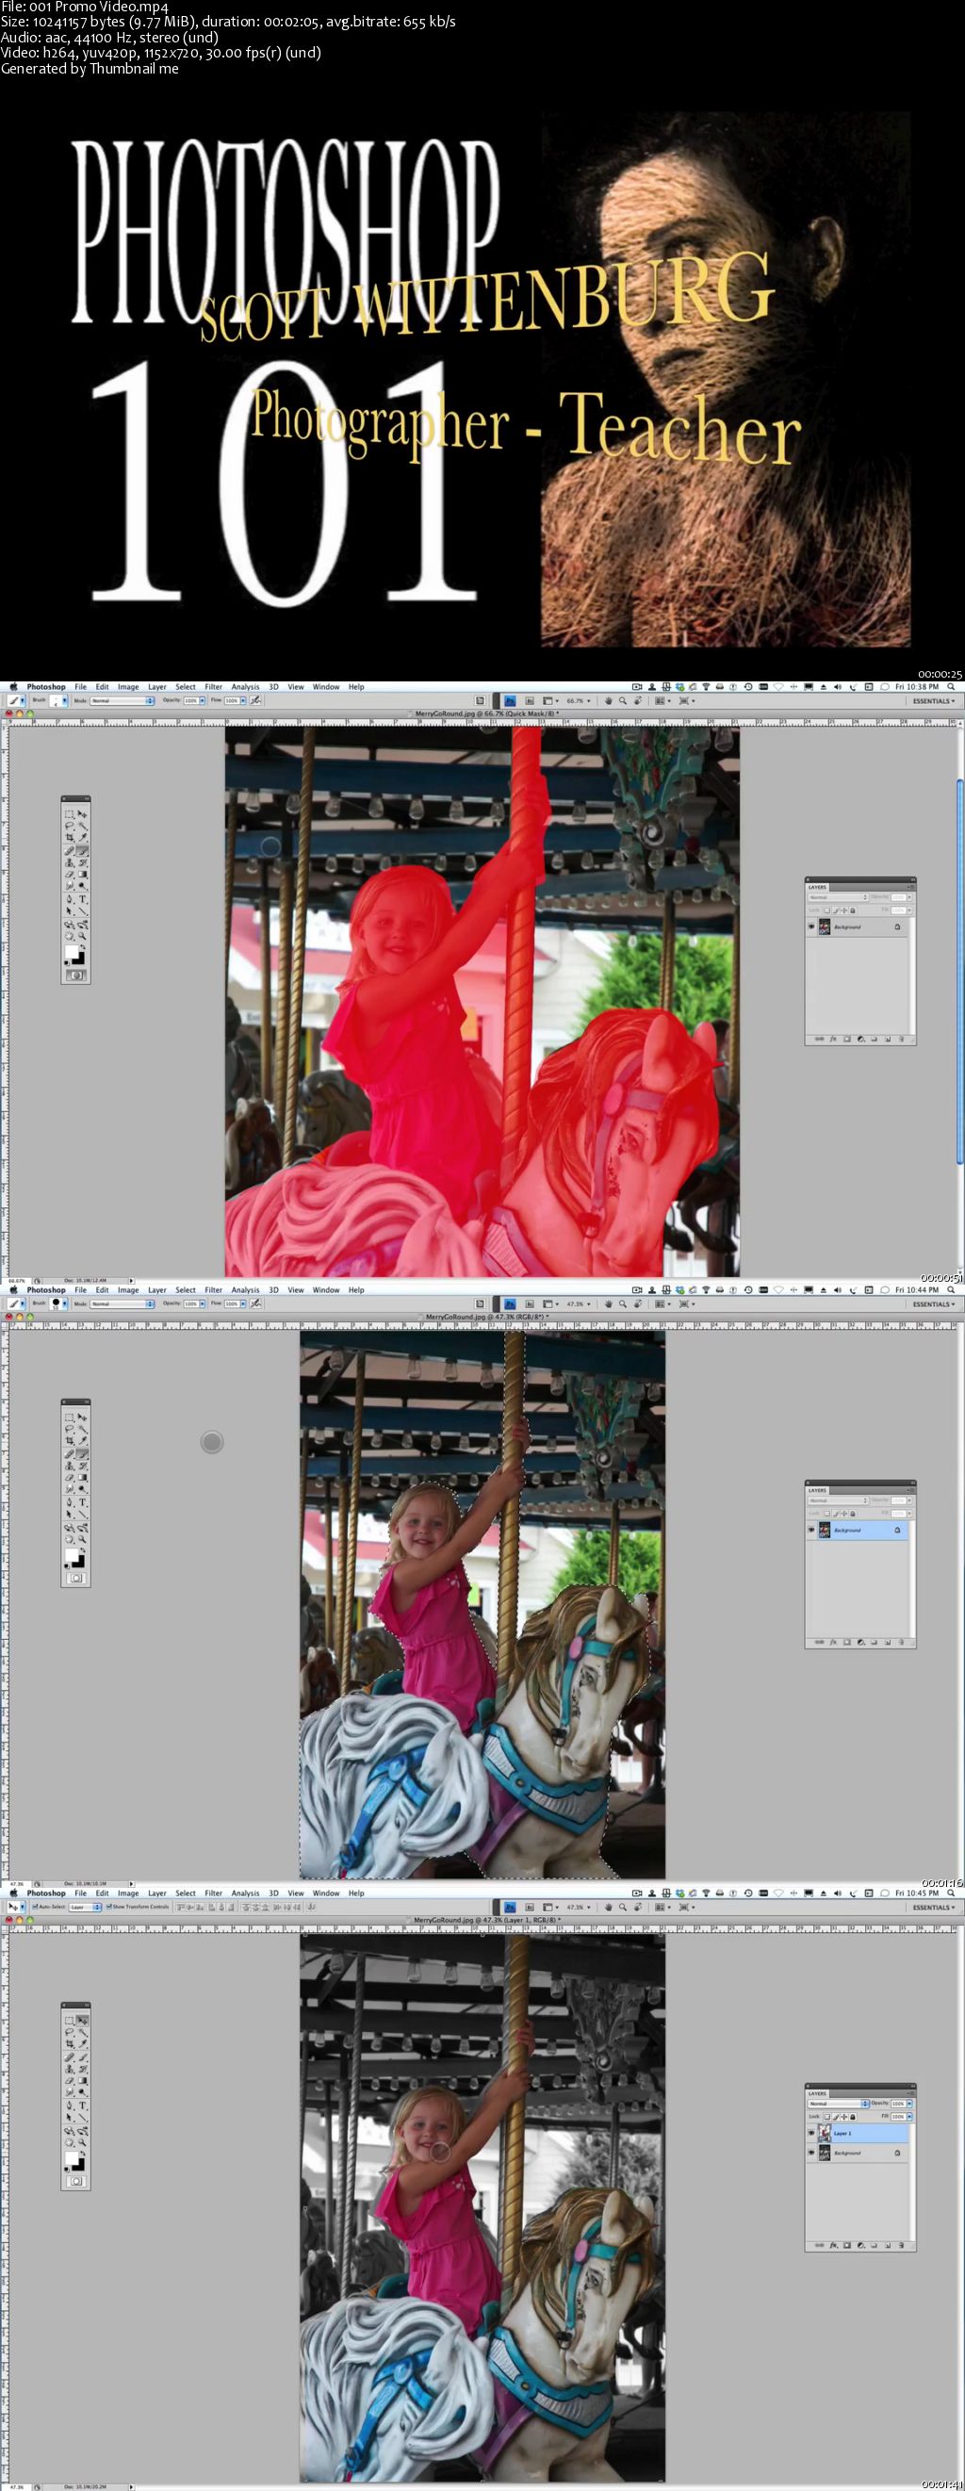Click the add layer mask icon in the 10:45 PM Layers panel
Screen dimensions: 965x2491
847,2245
